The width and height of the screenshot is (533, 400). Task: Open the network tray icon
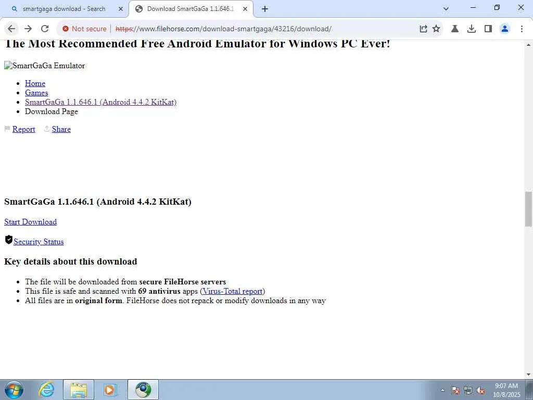tap(468, 391)
